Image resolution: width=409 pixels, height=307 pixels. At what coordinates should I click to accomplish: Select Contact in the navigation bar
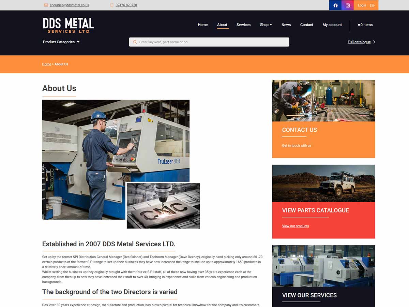tap(306, 25)
